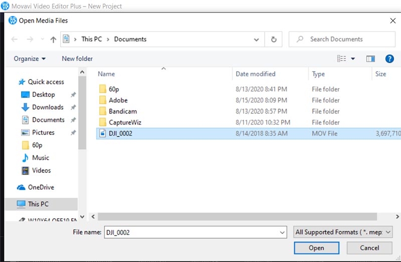Select OneDrive in navigation pane
The height and width of the screenshot is (262, 401).
point(36,187)
